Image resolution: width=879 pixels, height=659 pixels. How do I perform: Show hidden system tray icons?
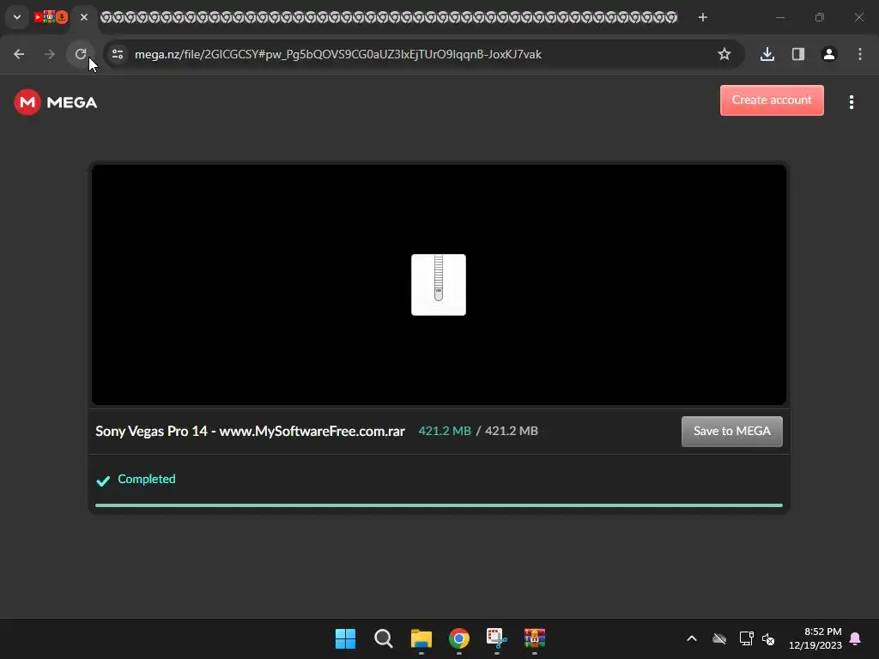692,638
